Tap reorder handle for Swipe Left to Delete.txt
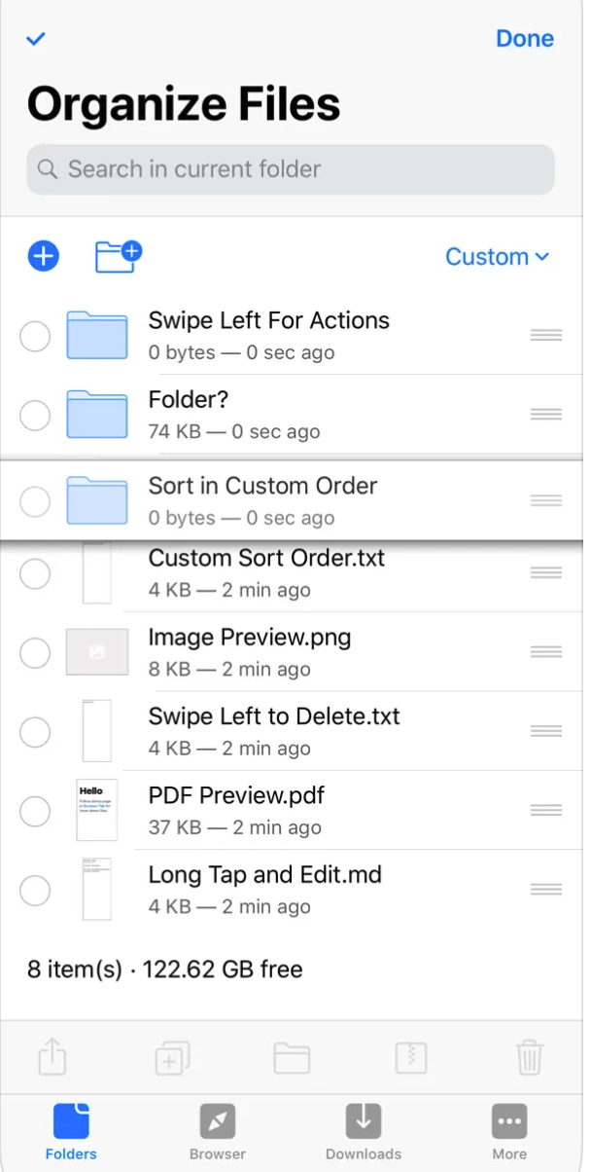The width and height of the screenshot is (591, 1172). click(546, 731)
